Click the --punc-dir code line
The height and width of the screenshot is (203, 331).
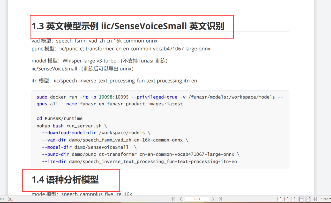(x=141, y=154)
